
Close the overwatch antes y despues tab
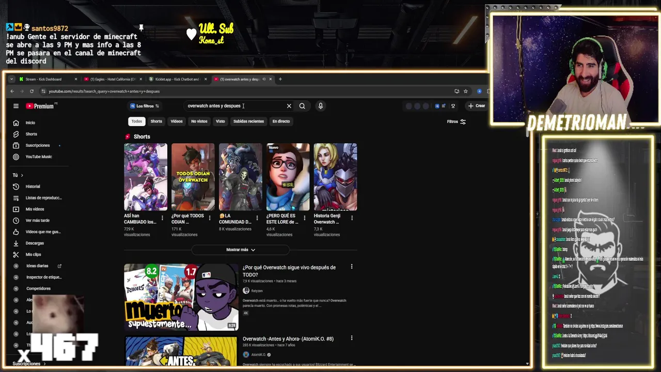271,79
